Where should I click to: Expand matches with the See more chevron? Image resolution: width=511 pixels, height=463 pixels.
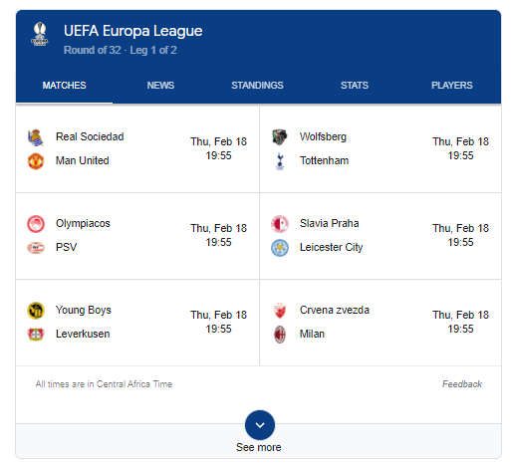[260, 425]
